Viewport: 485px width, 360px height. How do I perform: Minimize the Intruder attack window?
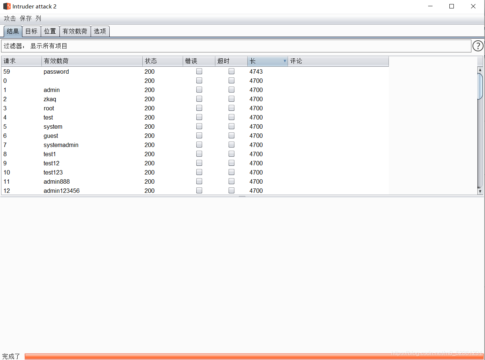[x=430, y=6]
